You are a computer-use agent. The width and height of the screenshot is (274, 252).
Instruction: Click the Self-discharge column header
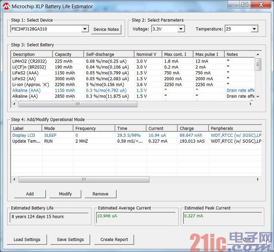click(109, 54)
